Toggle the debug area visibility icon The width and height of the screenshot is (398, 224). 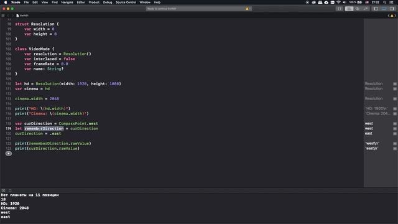click(3, 190)
